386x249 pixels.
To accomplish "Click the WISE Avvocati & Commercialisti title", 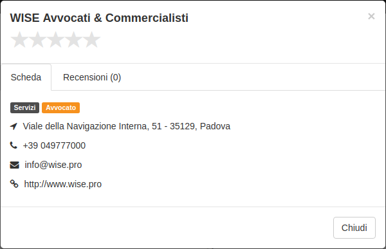I will pyautogui.click(x=99, y=18).
